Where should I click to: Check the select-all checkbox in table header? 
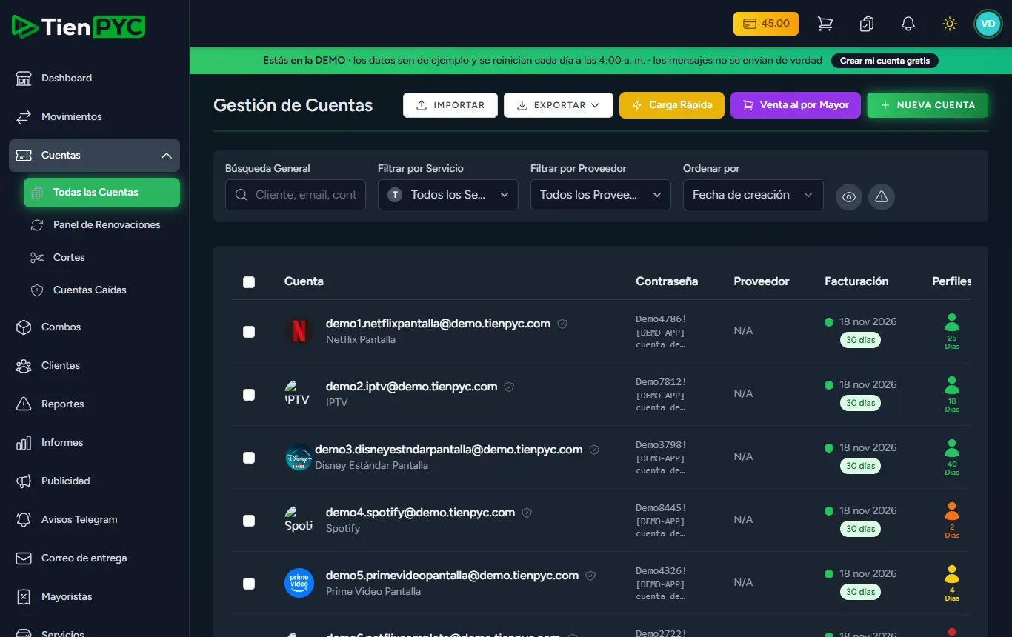[249, 281]
